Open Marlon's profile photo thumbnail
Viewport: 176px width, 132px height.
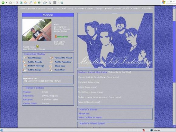click(x=37, y=30)
